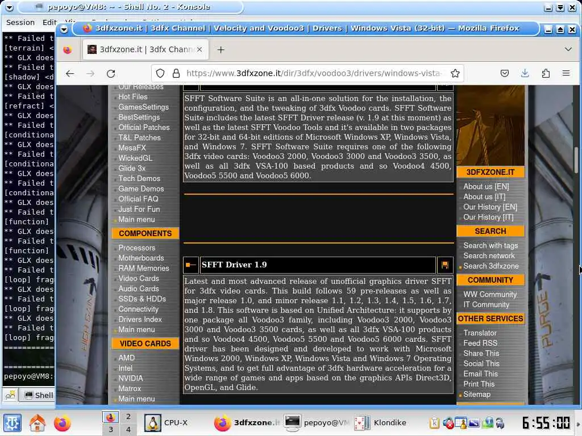Select Matrox under Video Cards
Screen dimensions: 582x436
(130, 389)
